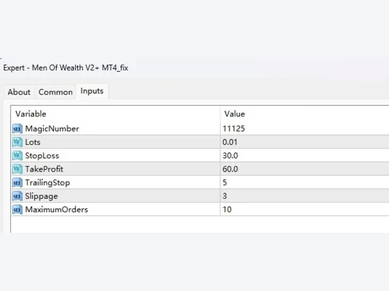The height and width of the screenshot is (291, 389).
Task: Select the Slippage variable name
Action: click(41, 196)
